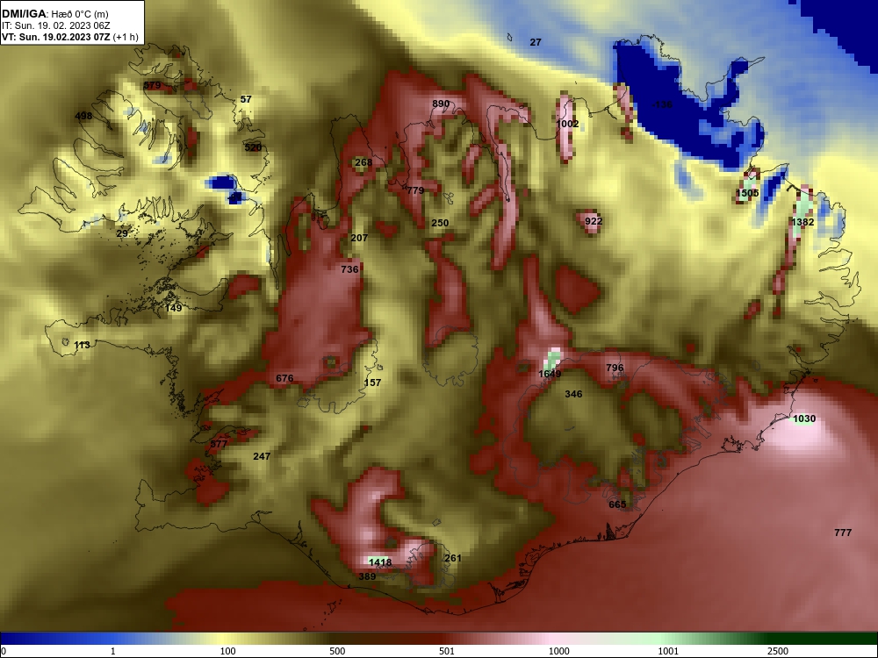Click the 'VT: Sun. 19.02.2023 07Z (+1 h)' line
878x658 pixels.
point(70,37)
